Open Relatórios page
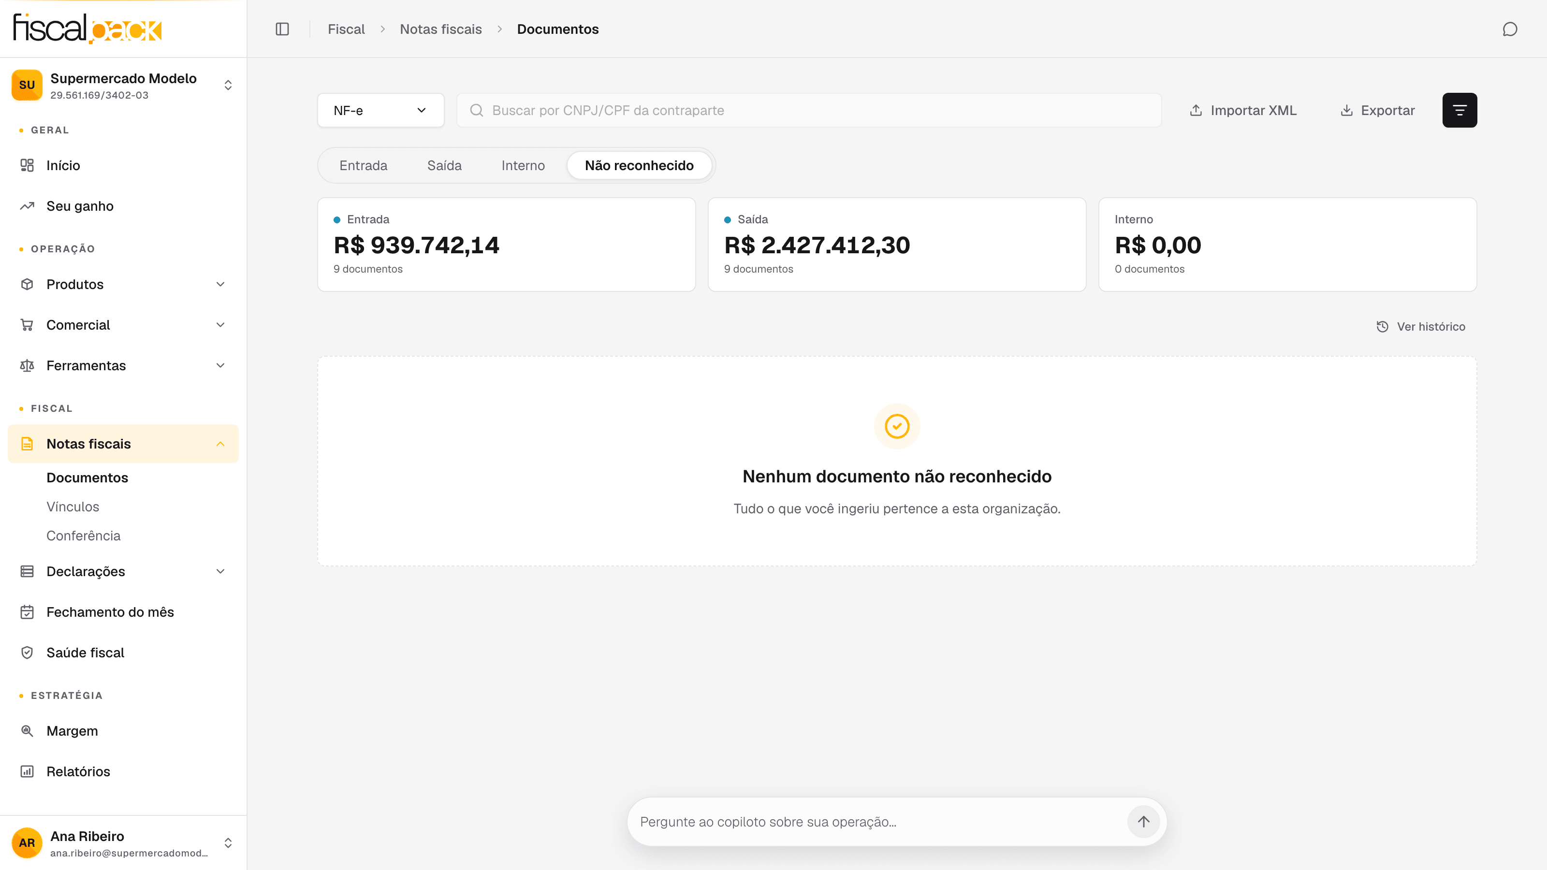 [x=123, y=771]
